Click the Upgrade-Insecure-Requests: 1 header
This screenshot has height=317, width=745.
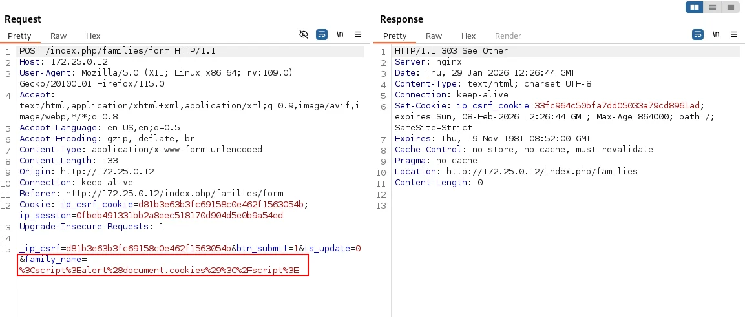92,227
